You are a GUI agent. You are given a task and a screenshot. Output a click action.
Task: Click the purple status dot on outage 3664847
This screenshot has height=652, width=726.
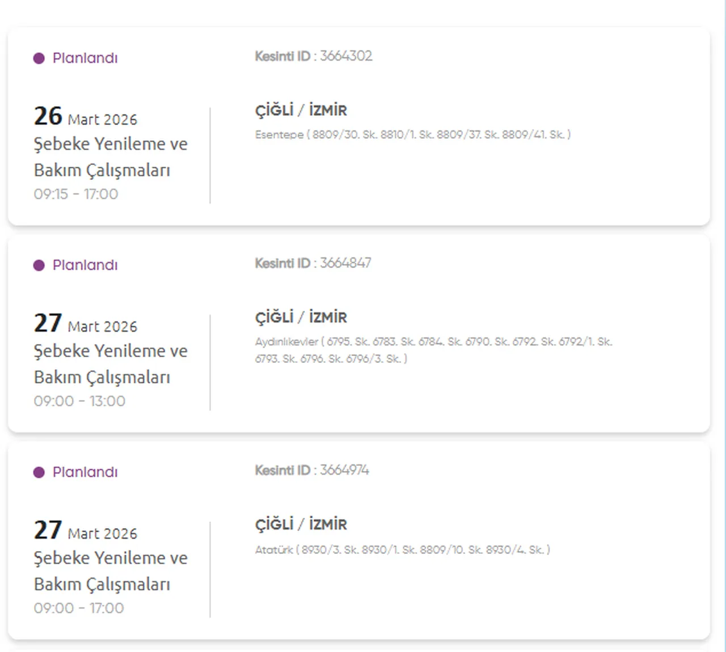click(x=39, y=265)
